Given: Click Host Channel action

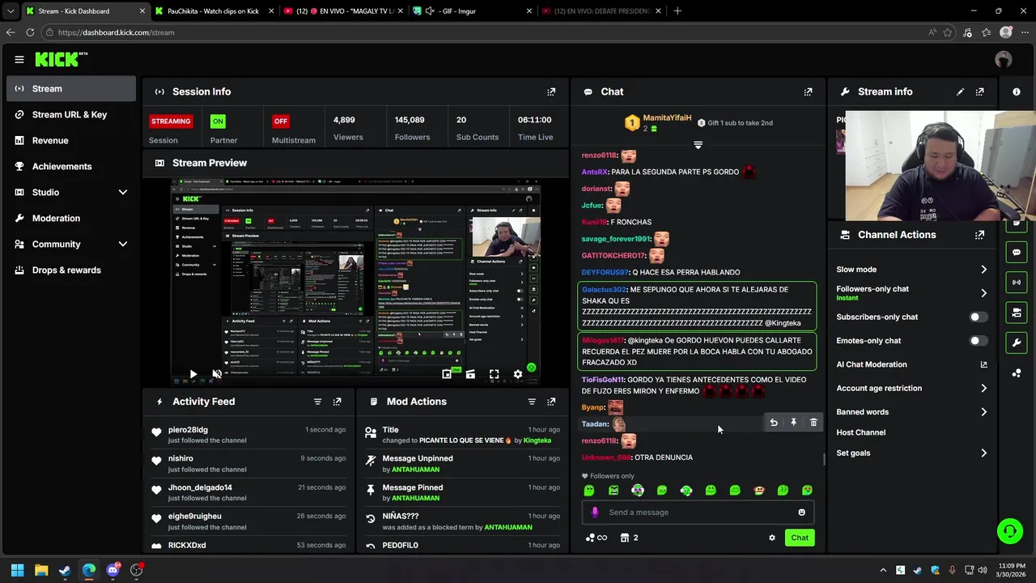Looking at the screenshot, I should 861,432.
